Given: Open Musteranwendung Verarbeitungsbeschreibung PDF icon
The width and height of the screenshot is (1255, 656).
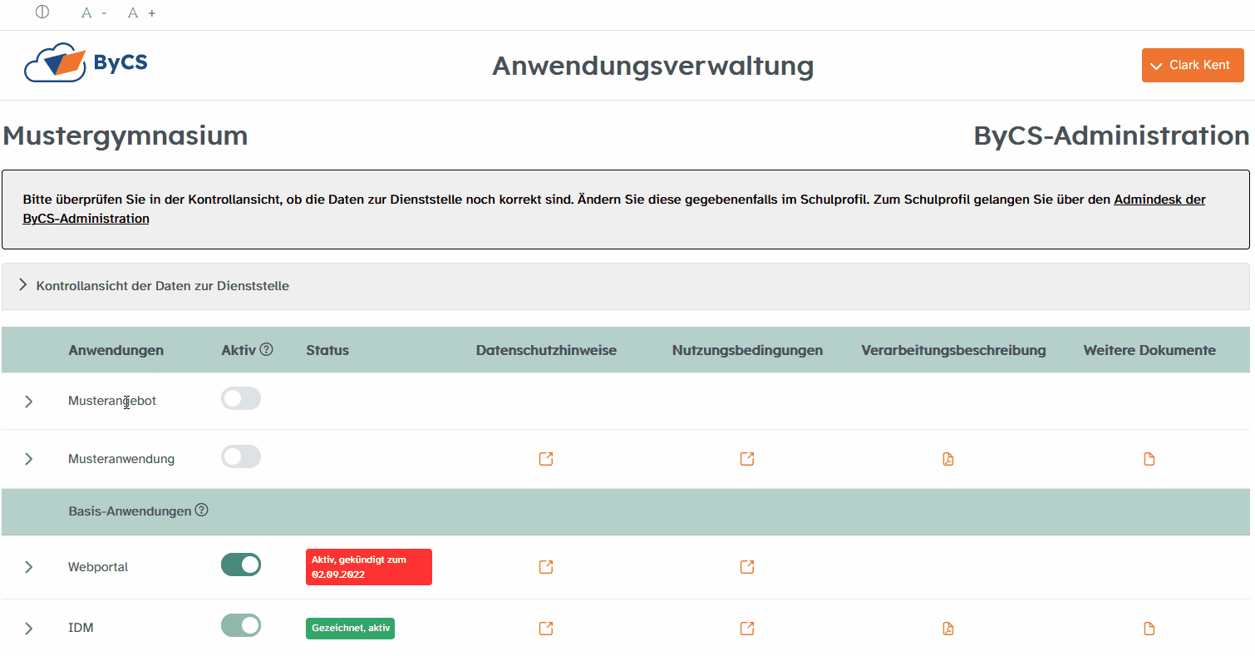Looking at the screenshot, I should 948,459.
